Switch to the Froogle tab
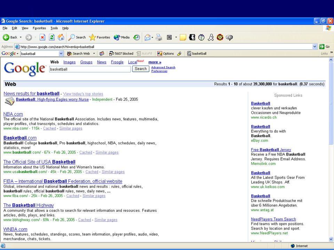Image resolution: width=334 pixels, height=250 pixels. pos(117,62)
